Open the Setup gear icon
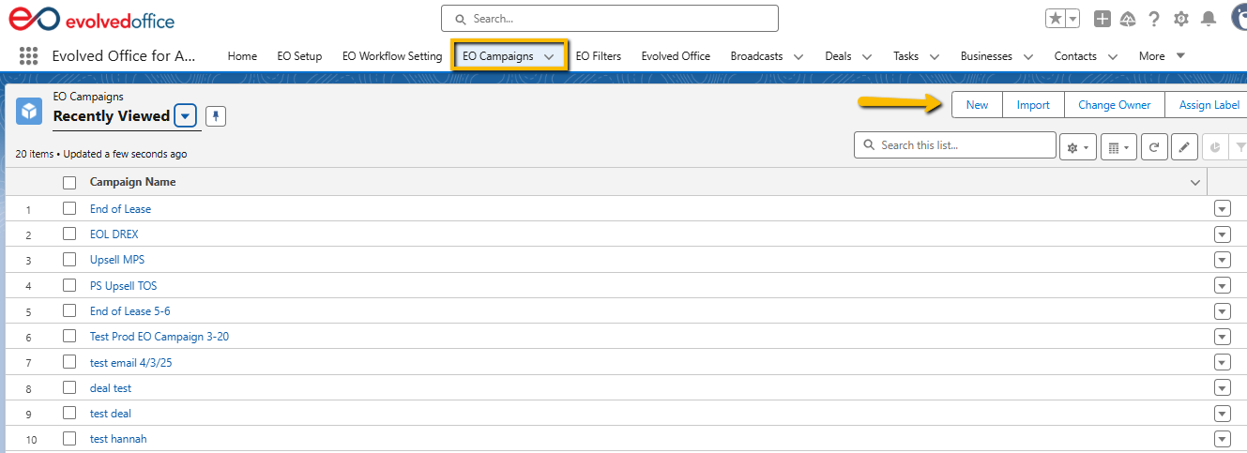 click(1181, 19)
